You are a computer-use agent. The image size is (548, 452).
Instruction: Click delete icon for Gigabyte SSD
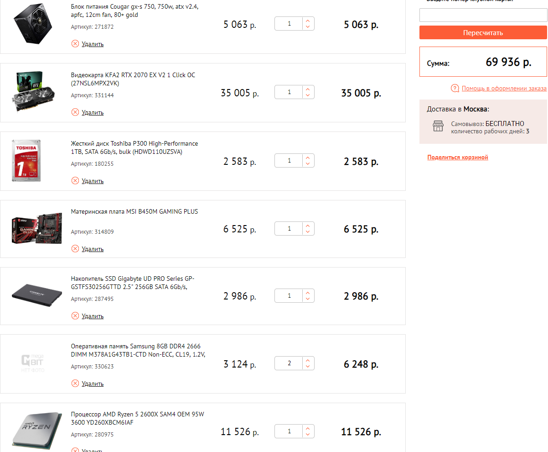(x=75, y=316)
